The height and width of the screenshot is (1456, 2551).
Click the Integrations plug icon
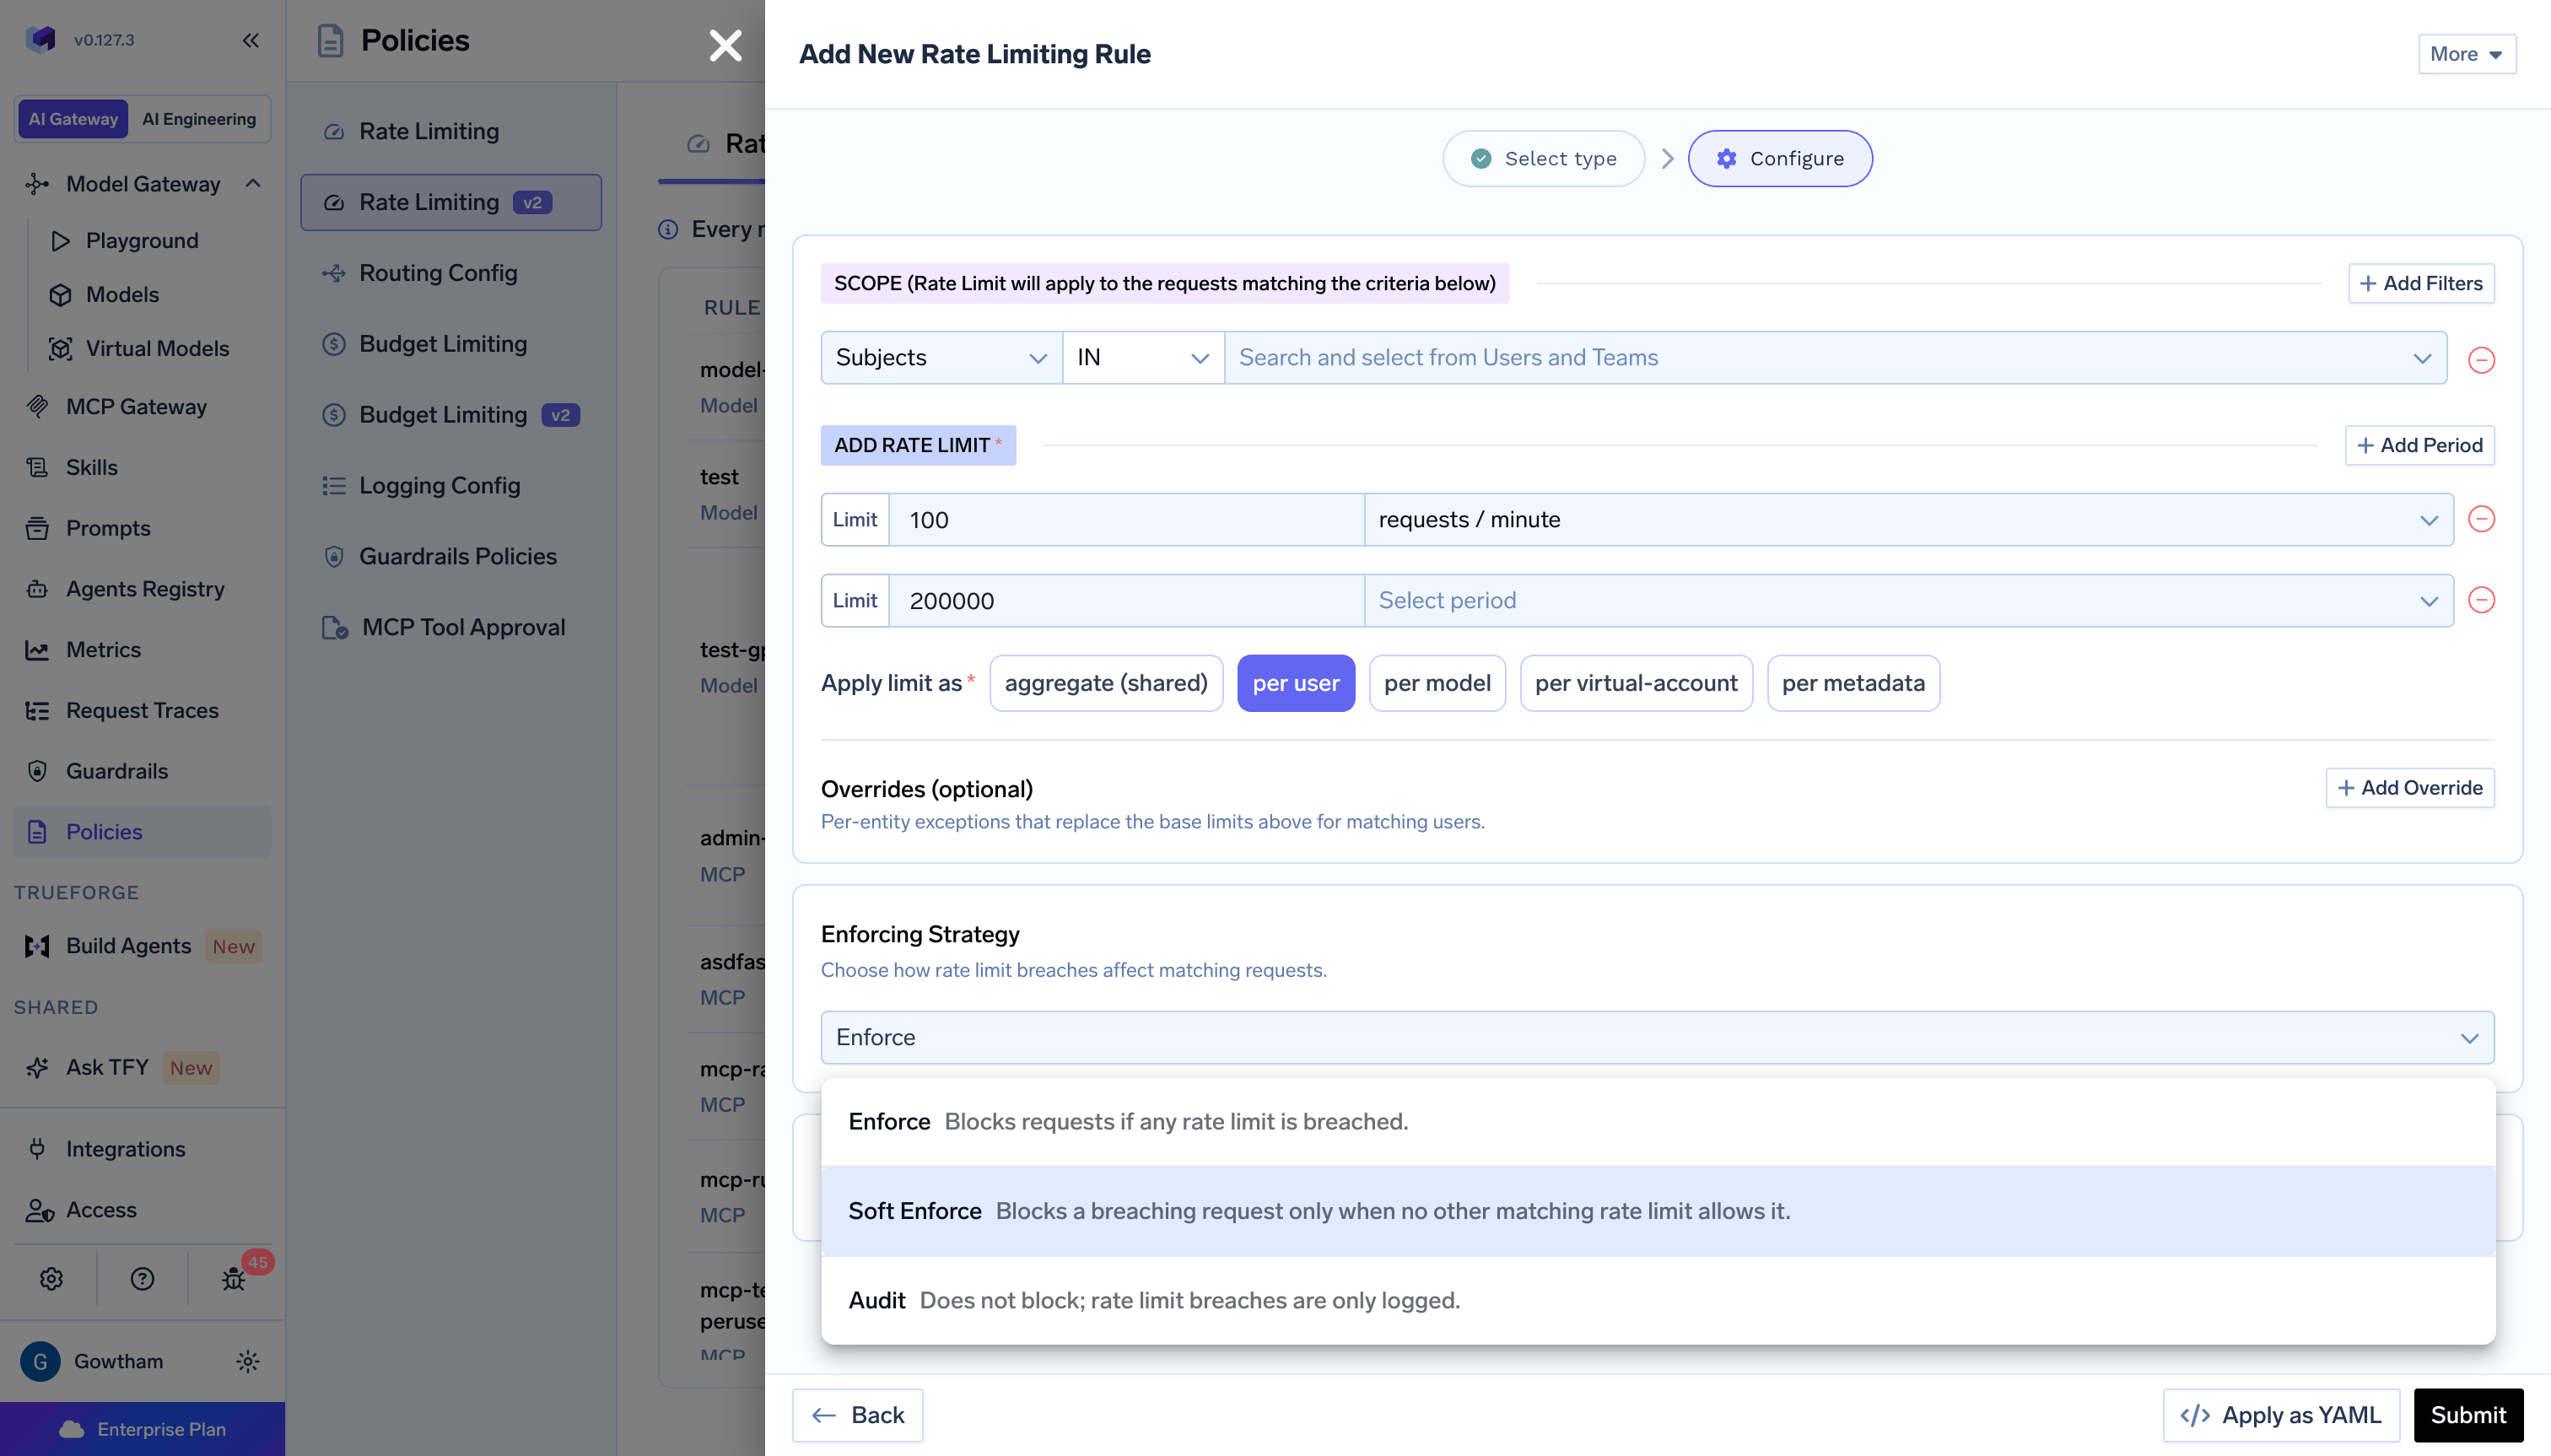pyautogui.click(x=37, y=1149)
